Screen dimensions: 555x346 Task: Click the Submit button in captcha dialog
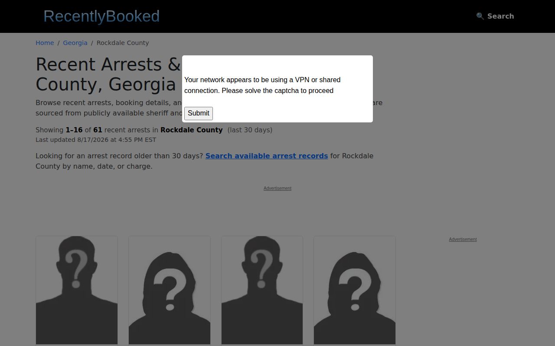click(199, 113)
